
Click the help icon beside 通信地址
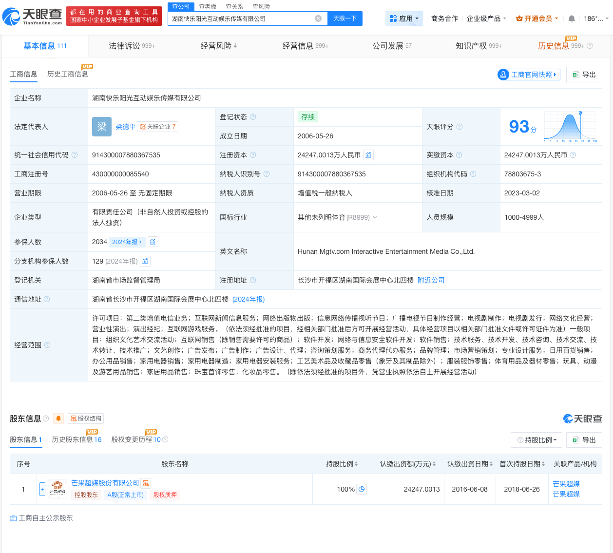pos(47,299)
